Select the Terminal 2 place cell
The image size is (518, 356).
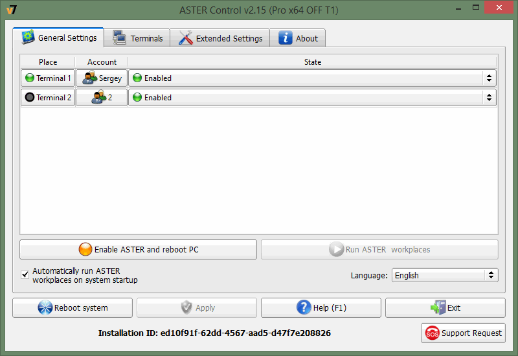pos(48,98)
